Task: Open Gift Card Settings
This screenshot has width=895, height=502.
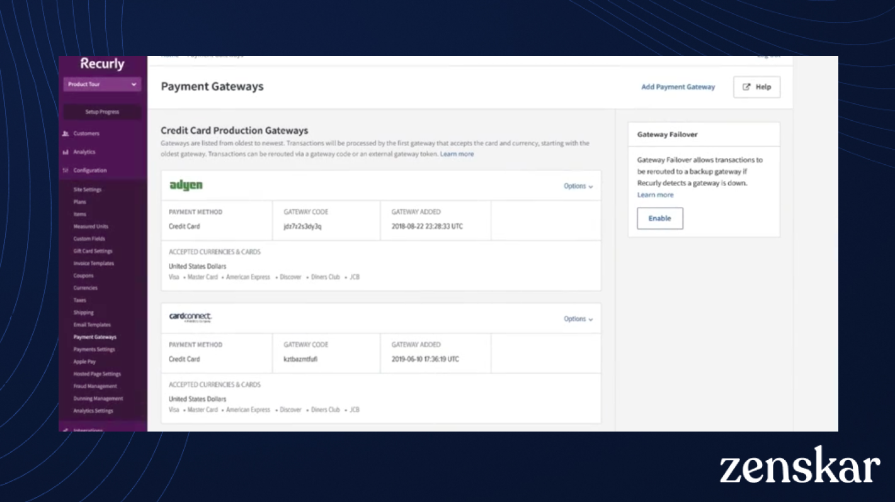Action: 93,251
